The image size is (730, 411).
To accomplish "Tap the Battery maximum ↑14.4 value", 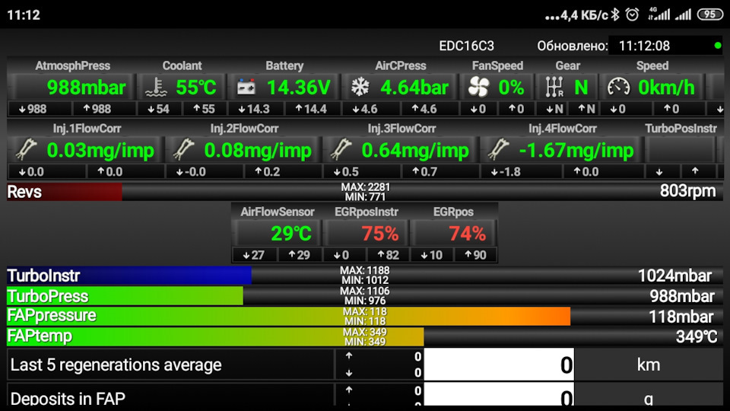I will pos(311,109).
